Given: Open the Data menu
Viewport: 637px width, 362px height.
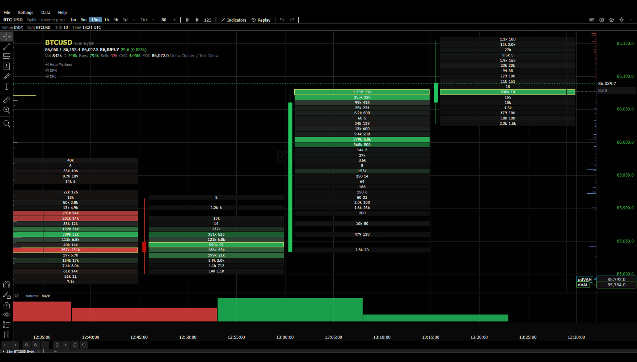Looking at the screenshot, I should pyautogui.click(x=46, y=12).
